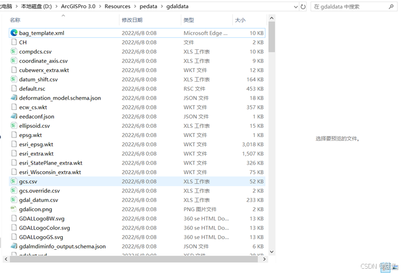This screenshot has height=273, width=402.
Task: Click the file icon of cubewerx_extra.wkt
Action: [x=14, y=70]
